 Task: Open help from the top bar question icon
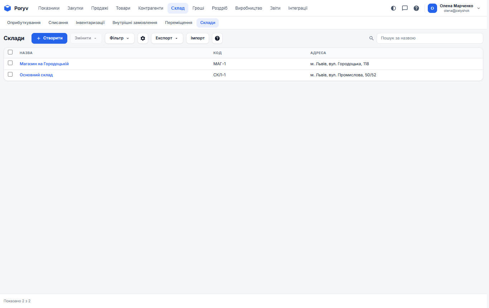pyautogui.click(x=416, y=8)
